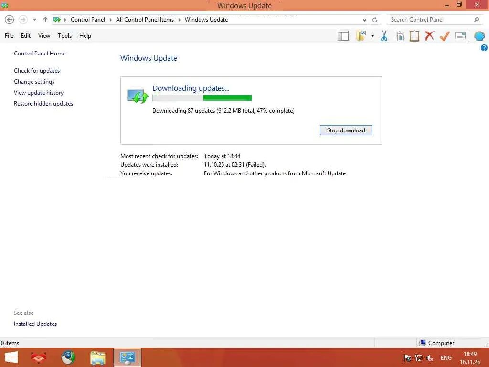Viewport: 489px width, 367px height.
Task: Click the Forward navigation arrow
Action: pyautogui.click(x=23, y=20)
